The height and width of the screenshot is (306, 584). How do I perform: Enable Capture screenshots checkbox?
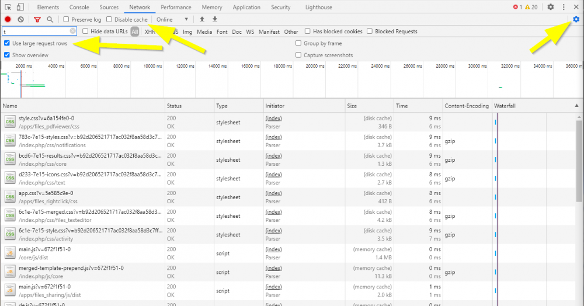coord(298,55)
